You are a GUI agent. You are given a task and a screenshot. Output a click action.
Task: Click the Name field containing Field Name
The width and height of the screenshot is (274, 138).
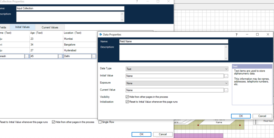(x=174, y=42)
